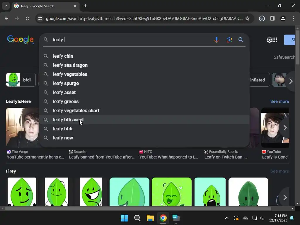The width and height of the screenshot is (300, 225).
Task: Select suggestion 'leafy greens'
Action: [x=144, y=102]
